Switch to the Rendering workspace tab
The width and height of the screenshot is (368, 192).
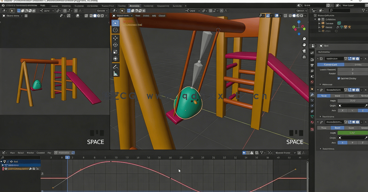click(149, 6)
